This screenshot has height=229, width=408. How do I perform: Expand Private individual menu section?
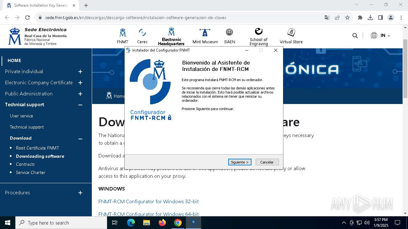pos(80,72)
